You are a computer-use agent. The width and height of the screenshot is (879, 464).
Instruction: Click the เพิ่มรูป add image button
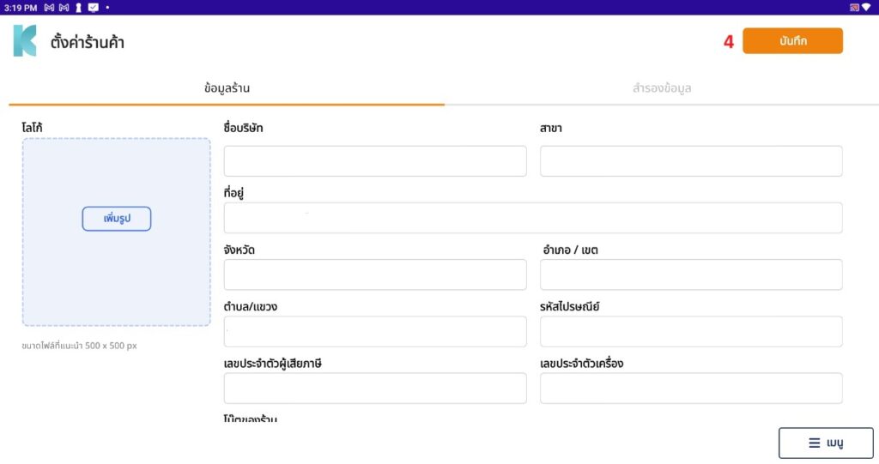(x=117, y=219)
